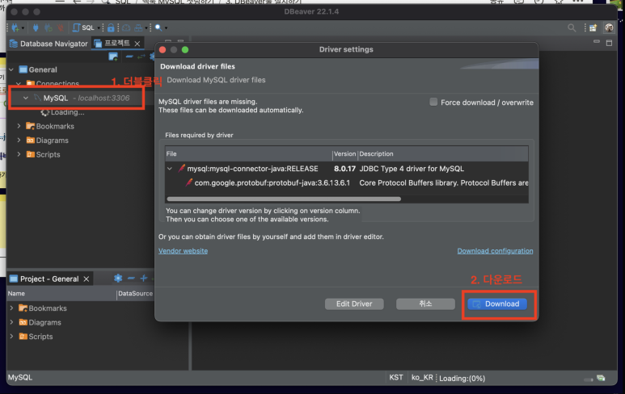The image size is (625, 394).
Task: Select General in the navigator tree
Action: 43,69
